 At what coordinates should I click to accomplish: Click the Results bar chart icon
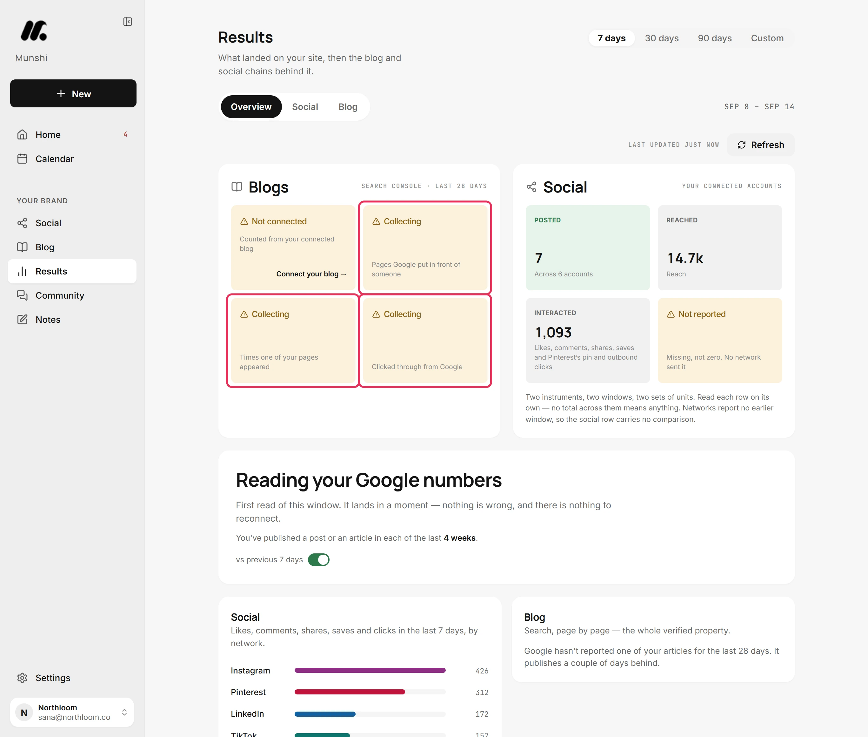tap(22, 271)
